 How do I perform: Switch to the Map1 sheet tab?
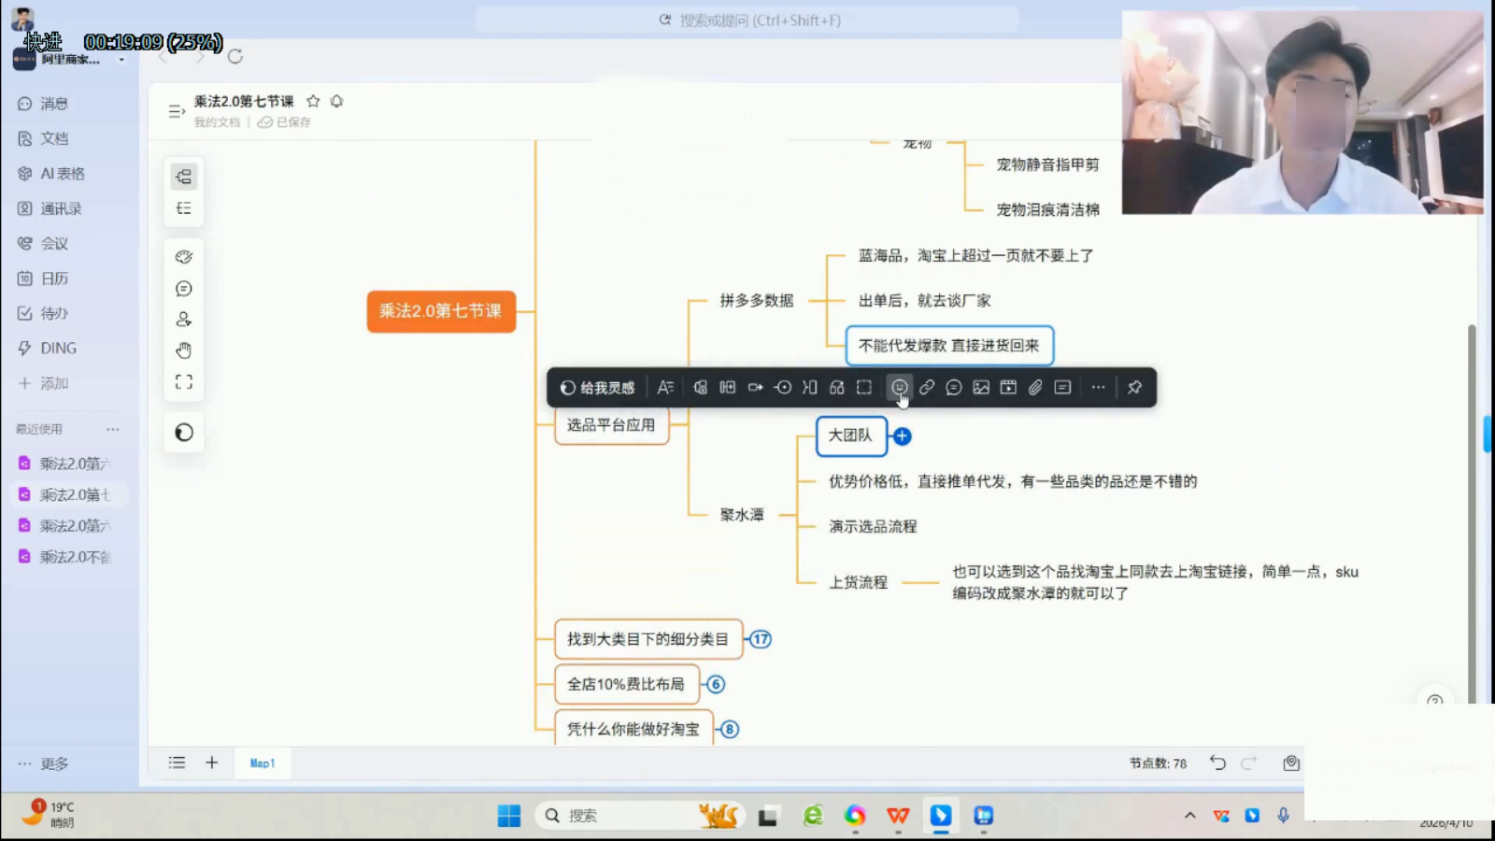pos(263,763)
